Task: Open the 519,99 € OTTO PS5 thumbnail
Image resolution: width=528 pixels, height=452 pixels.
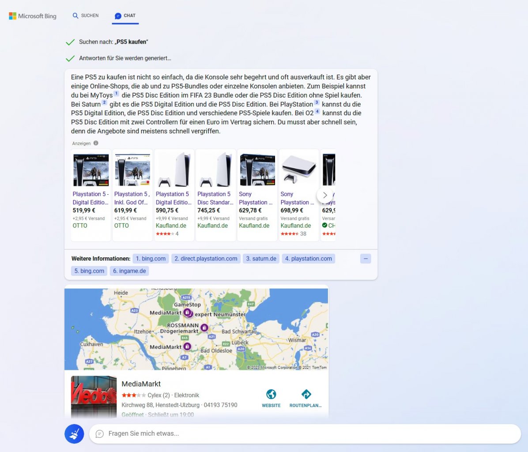Action: 91,170
